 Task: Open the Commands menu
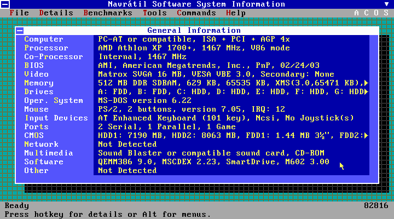pyautogui.click(x=196, y=13)
